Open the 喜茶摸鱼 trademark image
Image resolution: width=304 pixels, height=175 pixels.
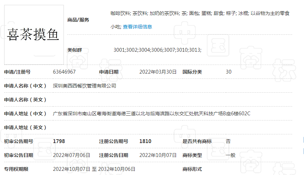coord(34,34)
